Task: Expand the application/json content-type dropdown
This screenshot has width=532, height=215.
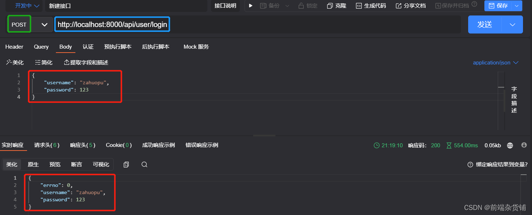Action: point(496,62)
